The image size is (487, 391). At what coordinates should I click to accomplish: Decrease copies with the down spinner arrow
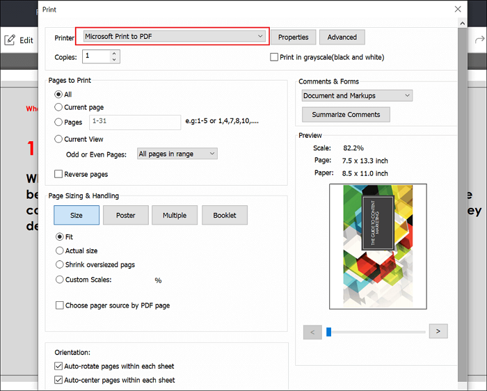114,60
